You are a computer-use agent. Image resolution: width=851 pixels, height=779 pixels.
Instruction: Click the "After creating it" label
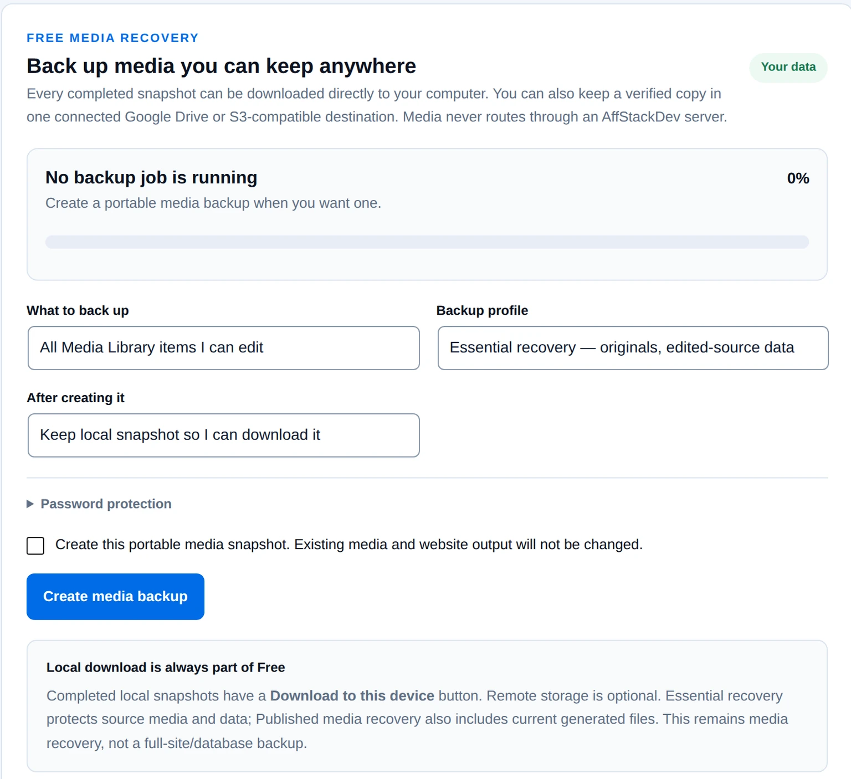click(75, 398)
